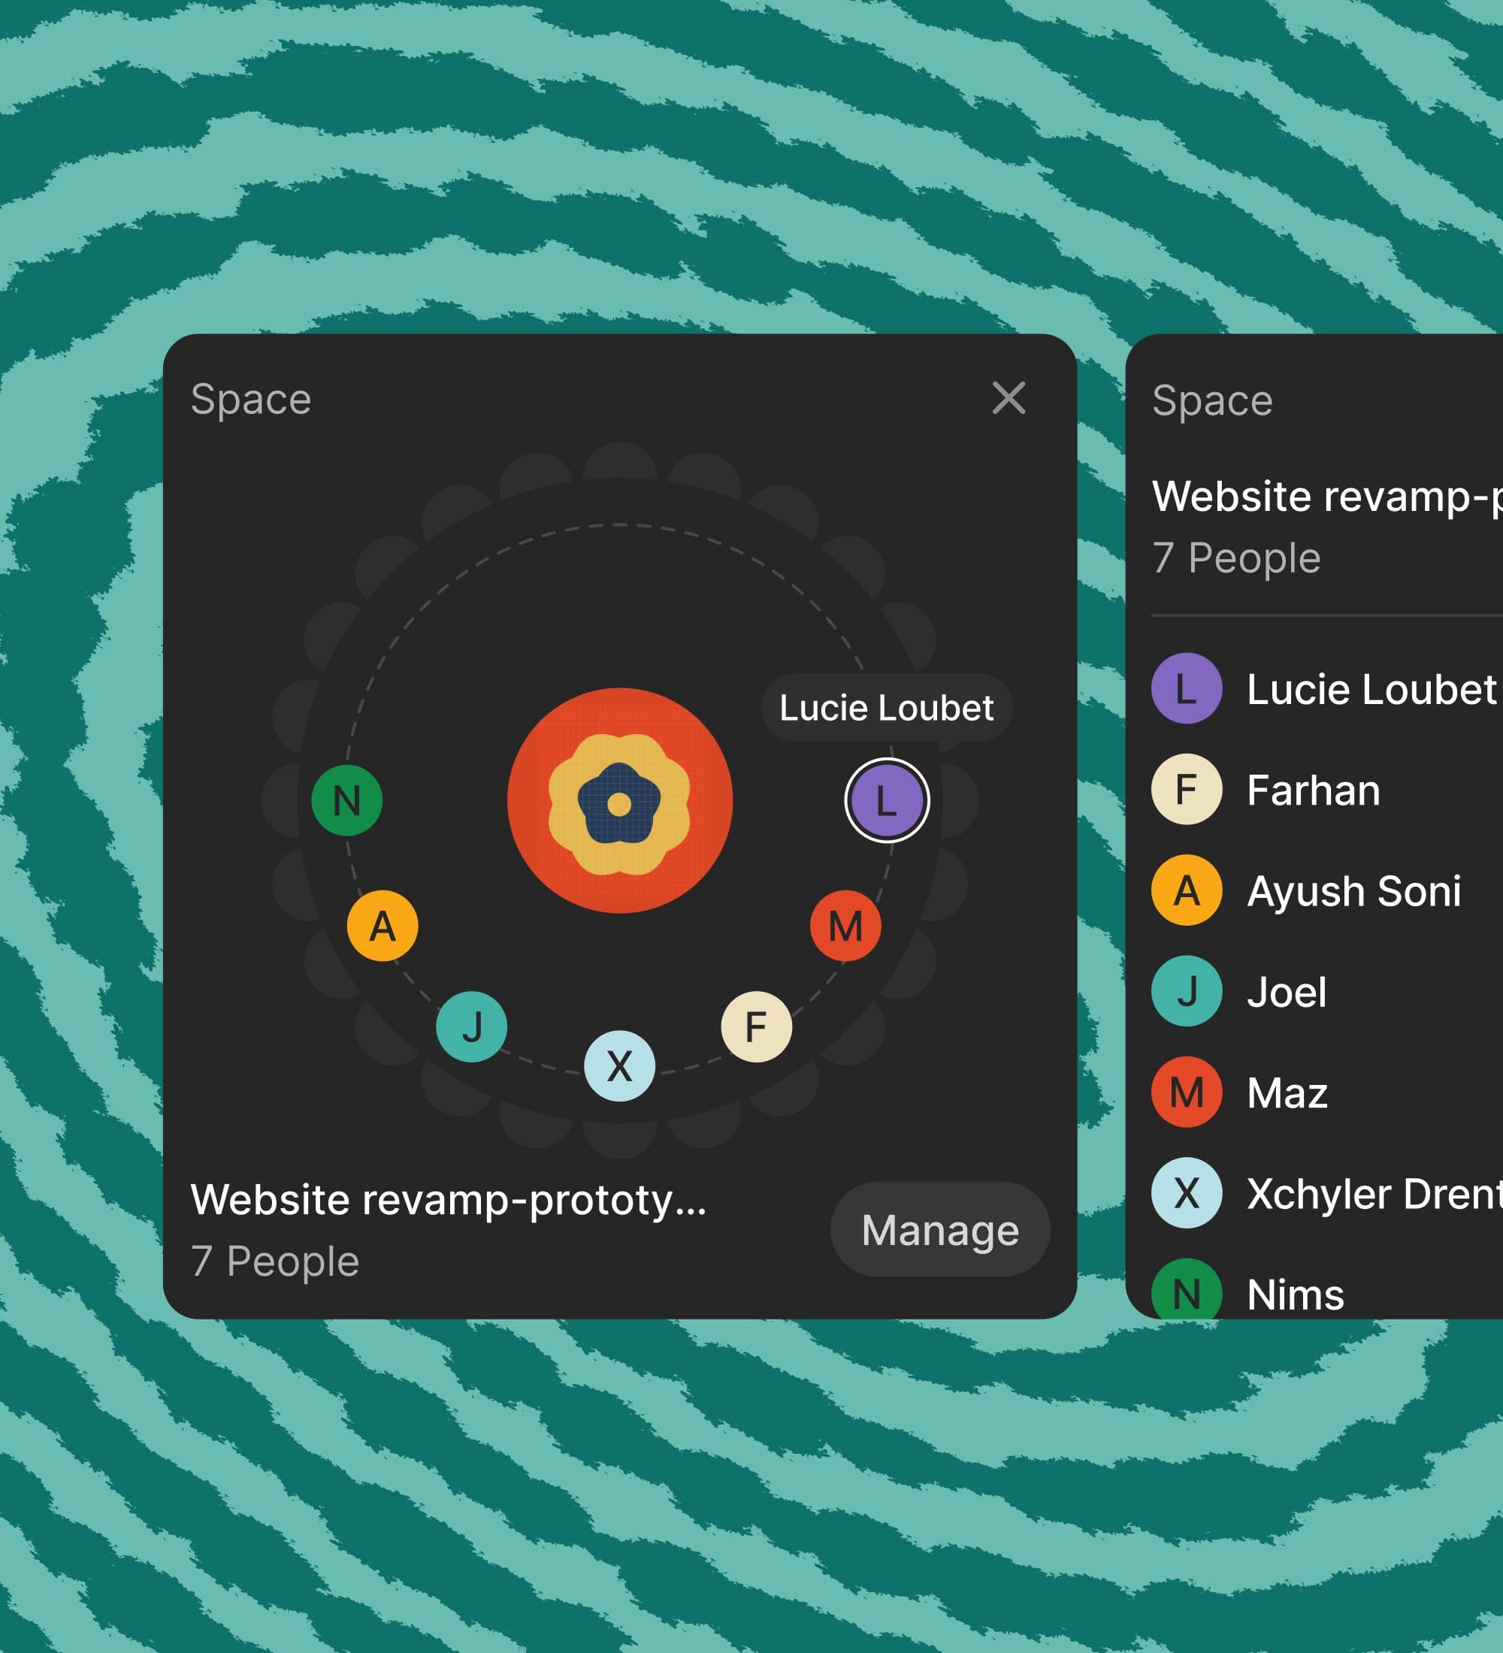Select Nims in the people list
The width and height of the screenshot is (1503, 1653).
[1326, 1289]
